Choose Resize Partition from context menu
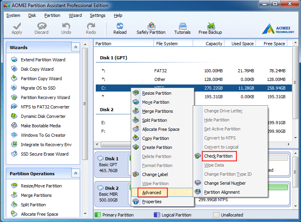 [162, 93]
